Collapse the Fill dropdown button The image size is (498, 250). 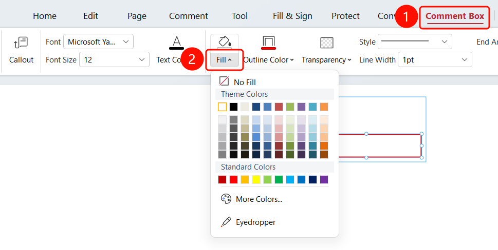tap(224, 59)
